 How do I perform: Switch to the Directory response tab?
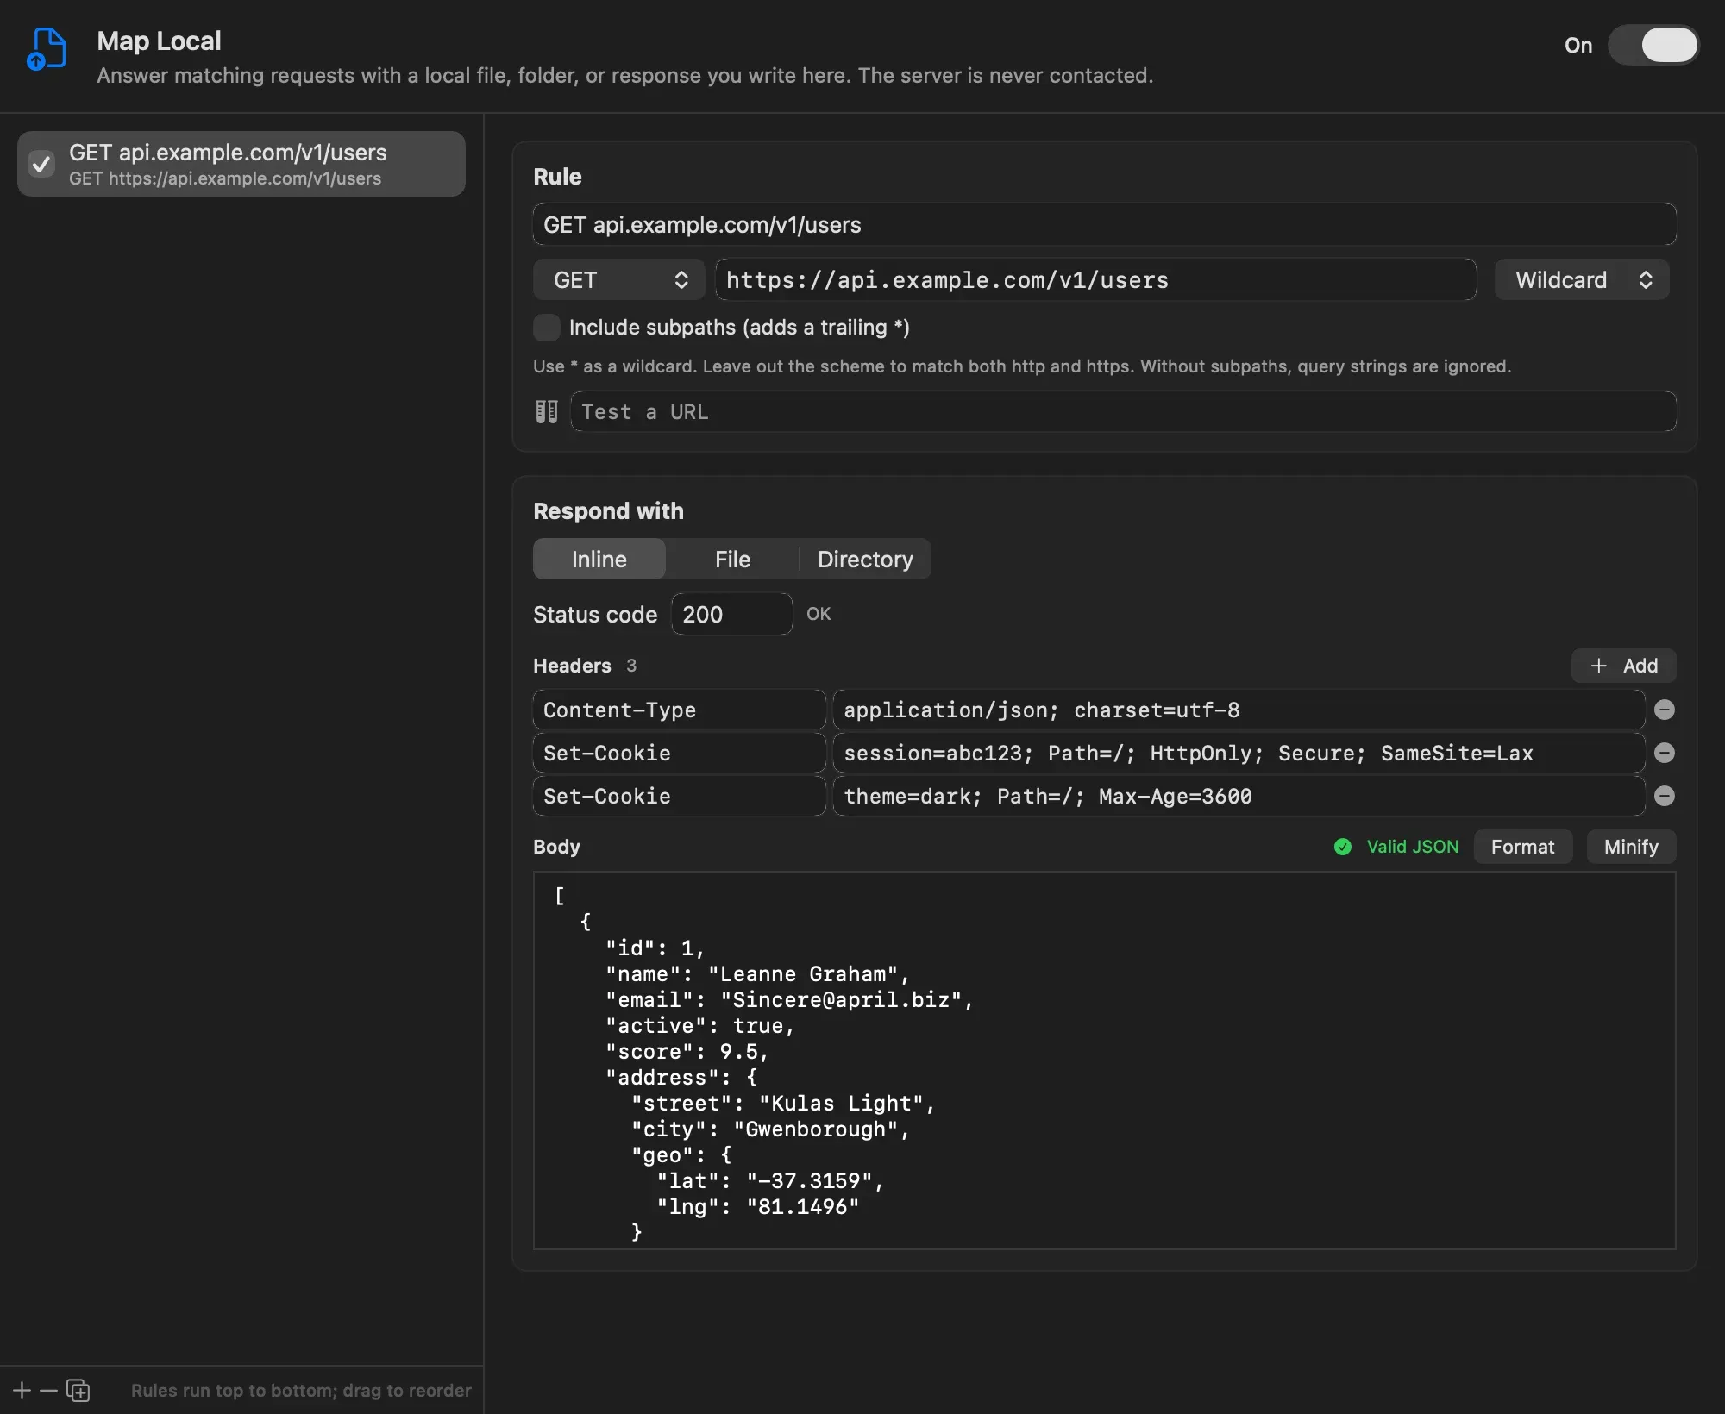(865, 560)
